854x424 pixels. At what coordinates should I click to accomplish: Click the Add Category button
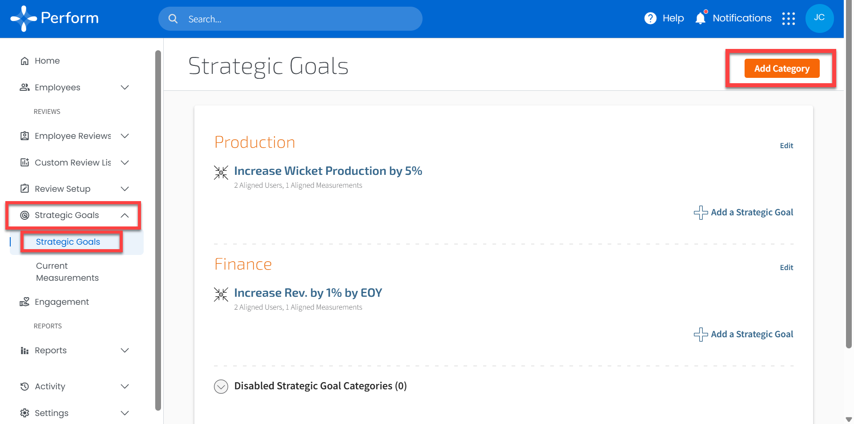[x=781, y=69]
